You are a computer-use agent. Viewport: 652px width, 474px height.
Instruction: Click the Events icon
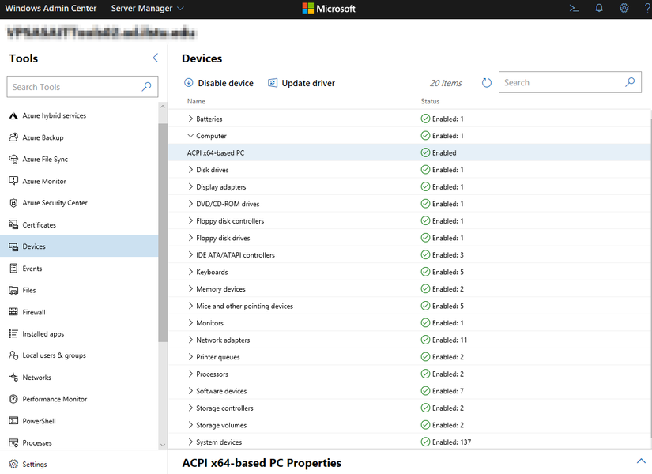[13, 268]
